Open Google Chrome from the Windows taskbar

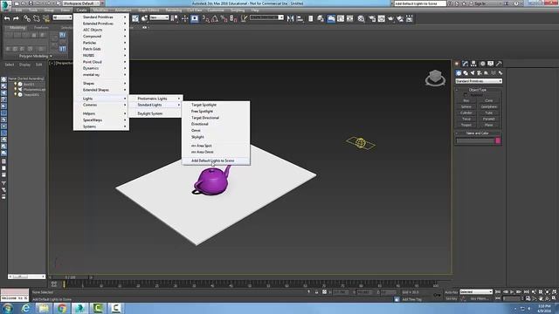[x=62, y=308]
